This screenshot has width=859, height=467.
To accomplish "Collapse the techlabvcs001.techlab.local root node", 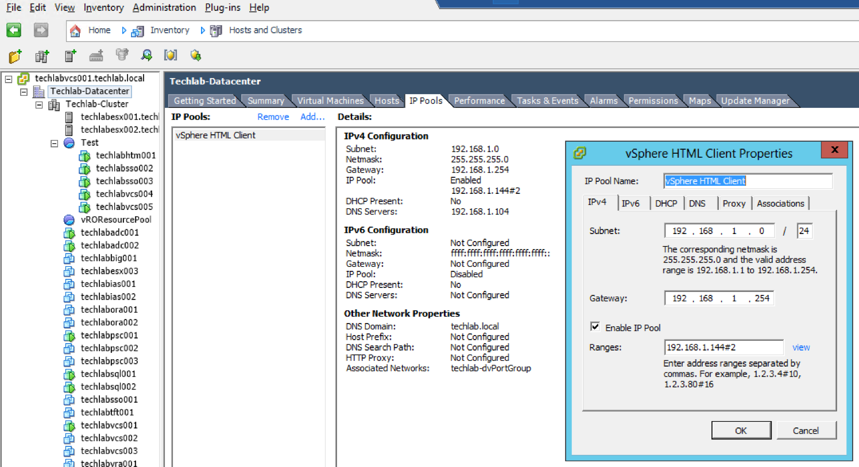I will [x=9, y=79].
